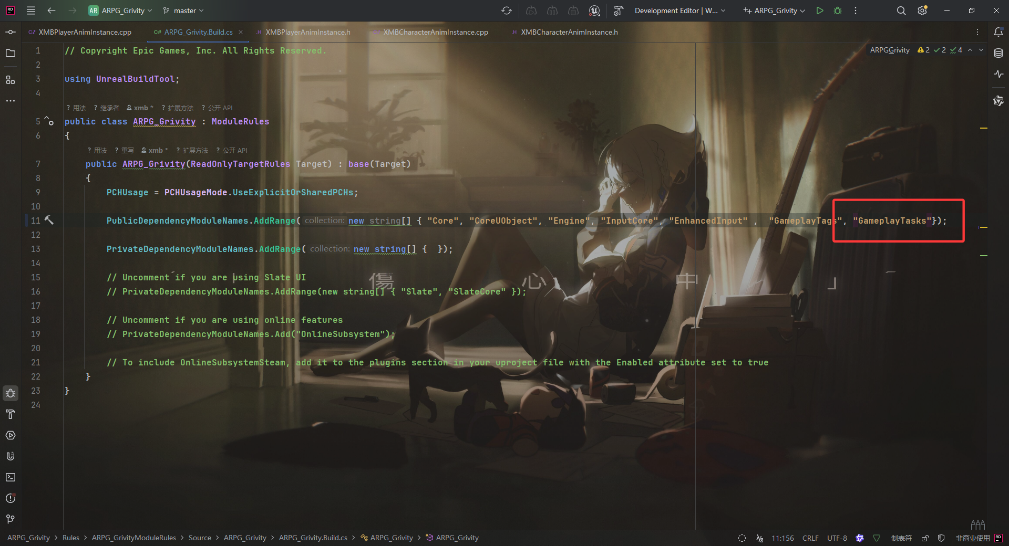Viewport: 1009px width, 546px height.
Task: Click the 重写 code lens above constructor
Action: pyautogui.click(x=125, y=150)
